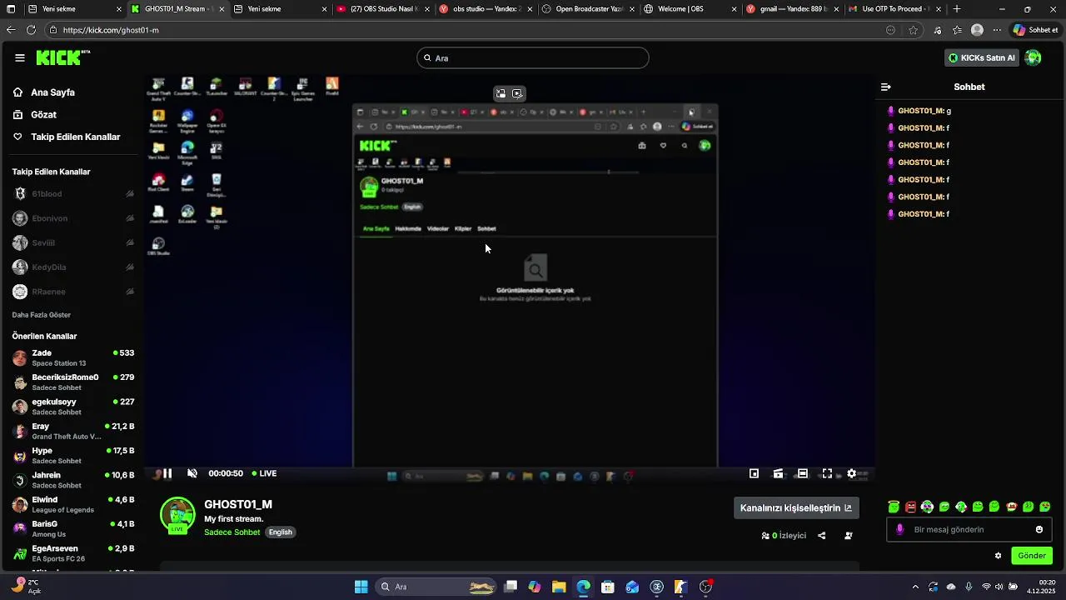Open the player settings gear

[851, 473]
